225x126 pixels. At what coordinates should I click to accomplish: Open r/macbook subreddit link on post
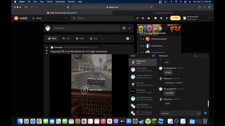click(x=58, y=47)
